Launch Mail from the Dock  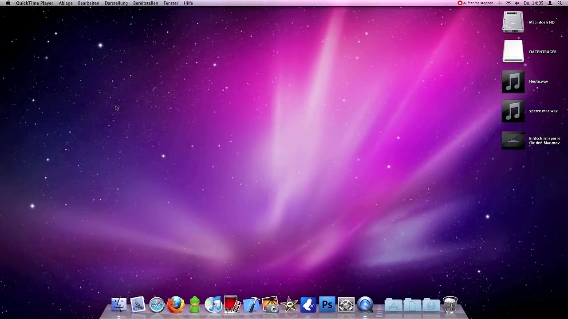pyautogui.click(x=138, y=305)
